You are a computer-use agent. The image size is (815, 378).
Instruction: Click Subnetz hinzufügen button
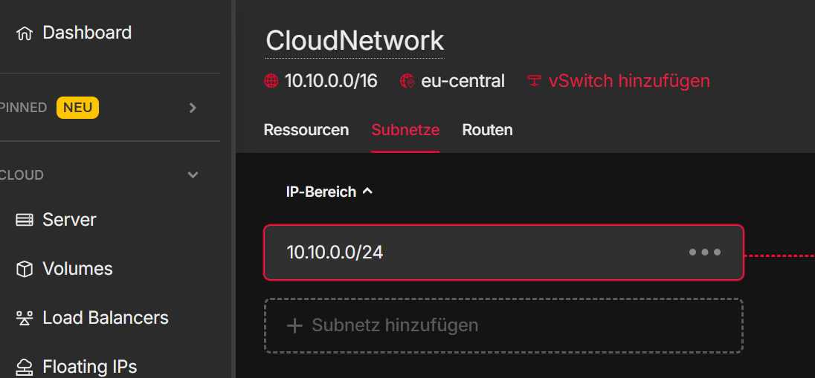click(503, 325)
